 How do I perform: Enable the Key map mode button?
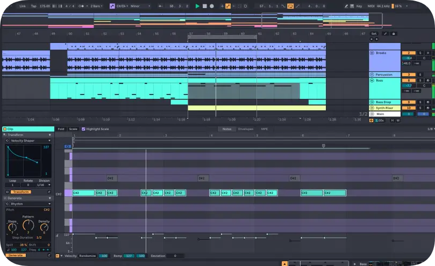click(359, 6)
